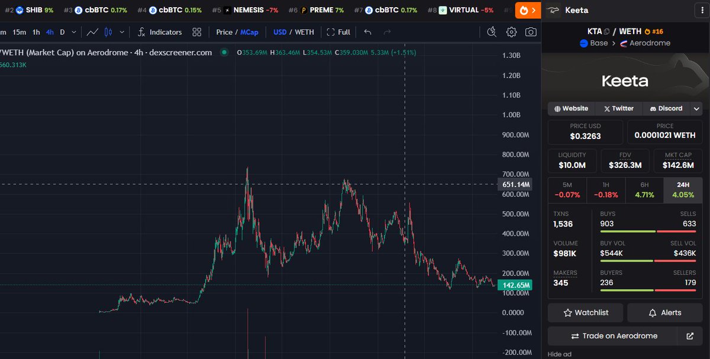
Task: Toggle Full screen chart
Action: [338, 32]
